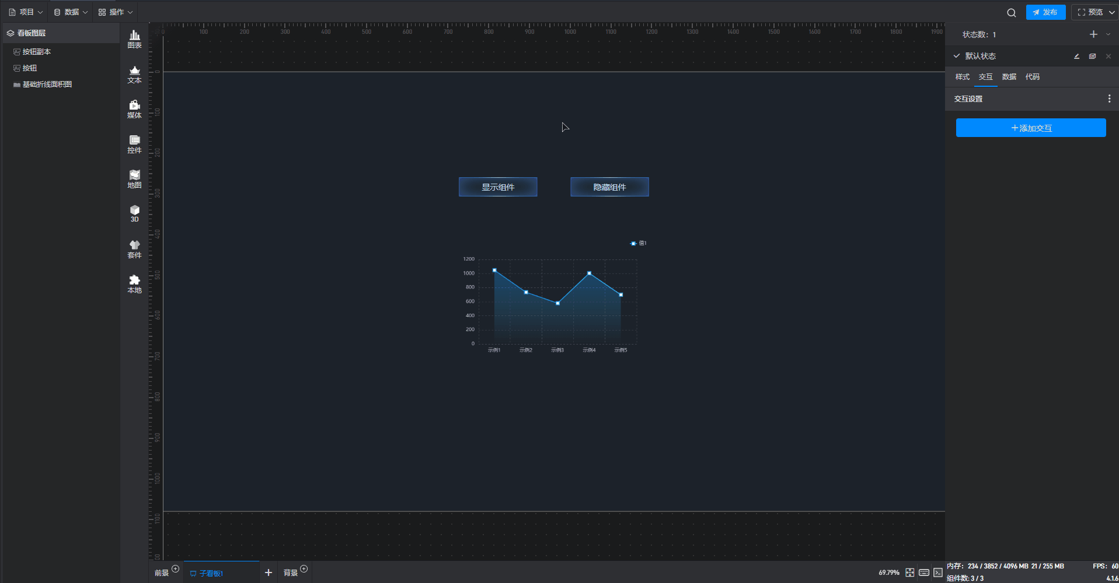Open the 图表 chart components panel

coord(134,39)
